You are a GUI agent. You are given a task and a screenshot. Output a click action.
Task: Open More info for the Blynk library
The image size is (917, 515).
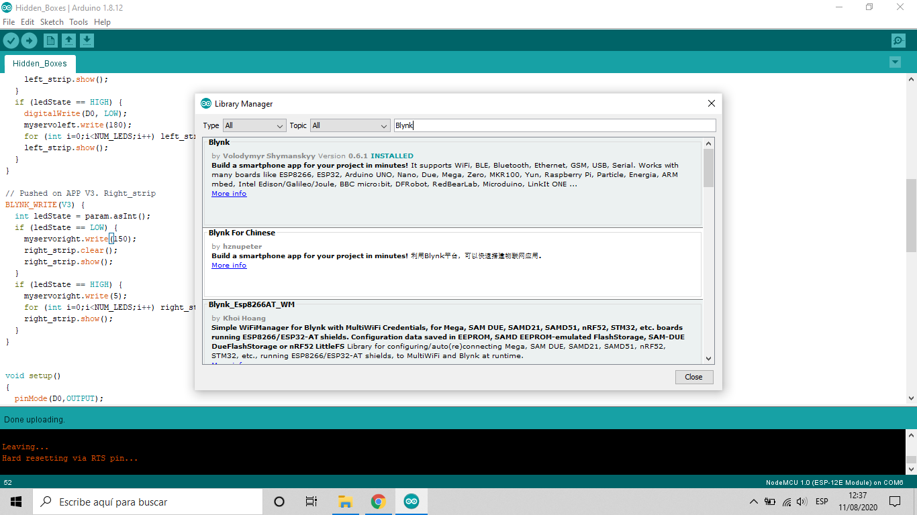pos(229,194)
